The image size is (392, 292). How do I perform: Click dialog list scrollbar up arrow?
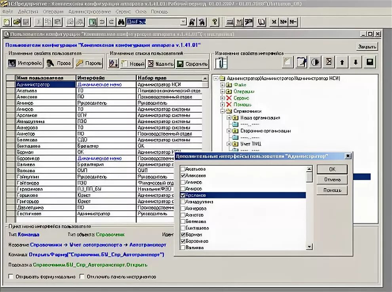(309, 169)
